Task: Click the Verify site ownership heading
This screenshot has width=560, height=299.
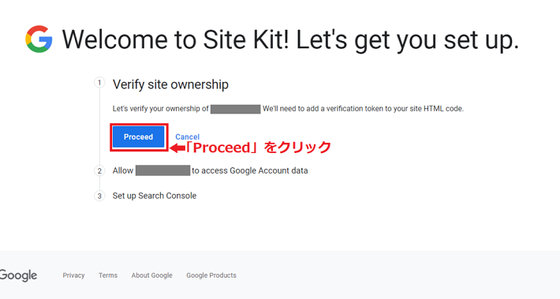Action: click(x=170, y=84)
